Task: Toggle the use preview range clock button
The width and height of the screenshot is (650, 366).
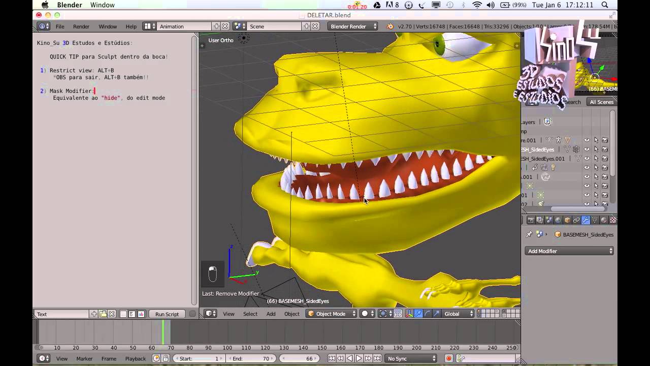Action: click(x=156, y=358)
